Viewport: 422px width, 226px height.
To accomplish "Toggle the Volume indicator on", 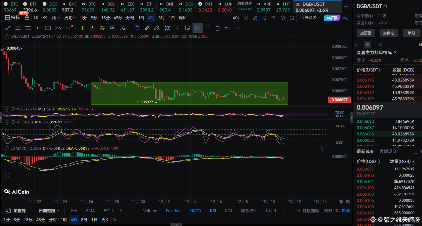I will coord(150,211).
